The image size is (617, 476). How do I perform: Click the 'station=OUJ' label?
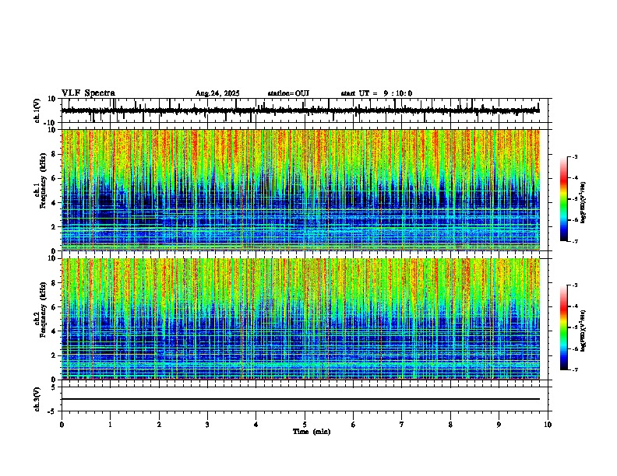[x=288, y=93]
